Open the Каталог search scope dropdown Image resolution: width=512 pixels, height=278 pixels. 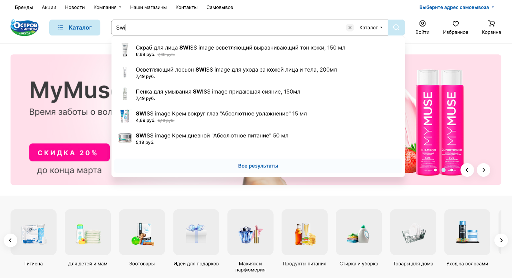[x=371, y=27]
